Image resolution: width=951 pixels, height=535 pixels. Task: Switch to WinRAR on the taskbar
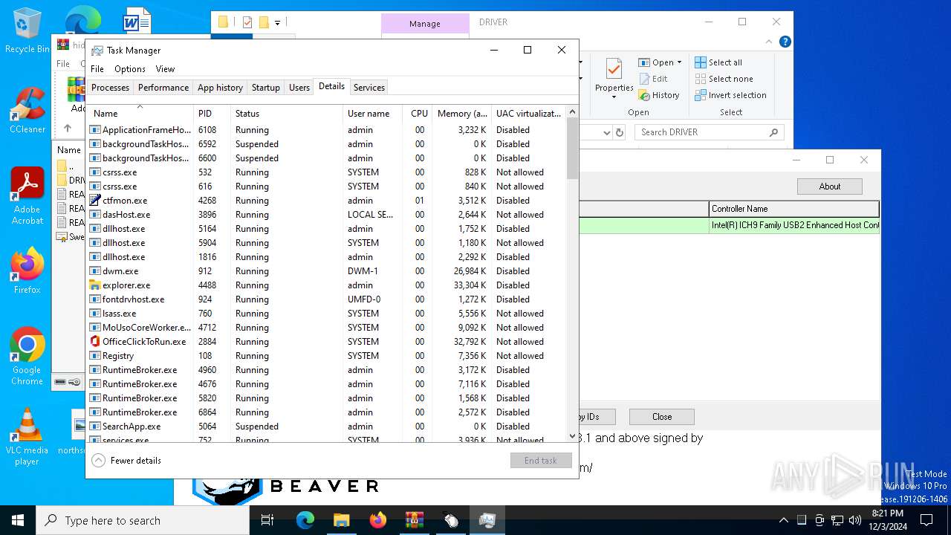coord(414,520)
